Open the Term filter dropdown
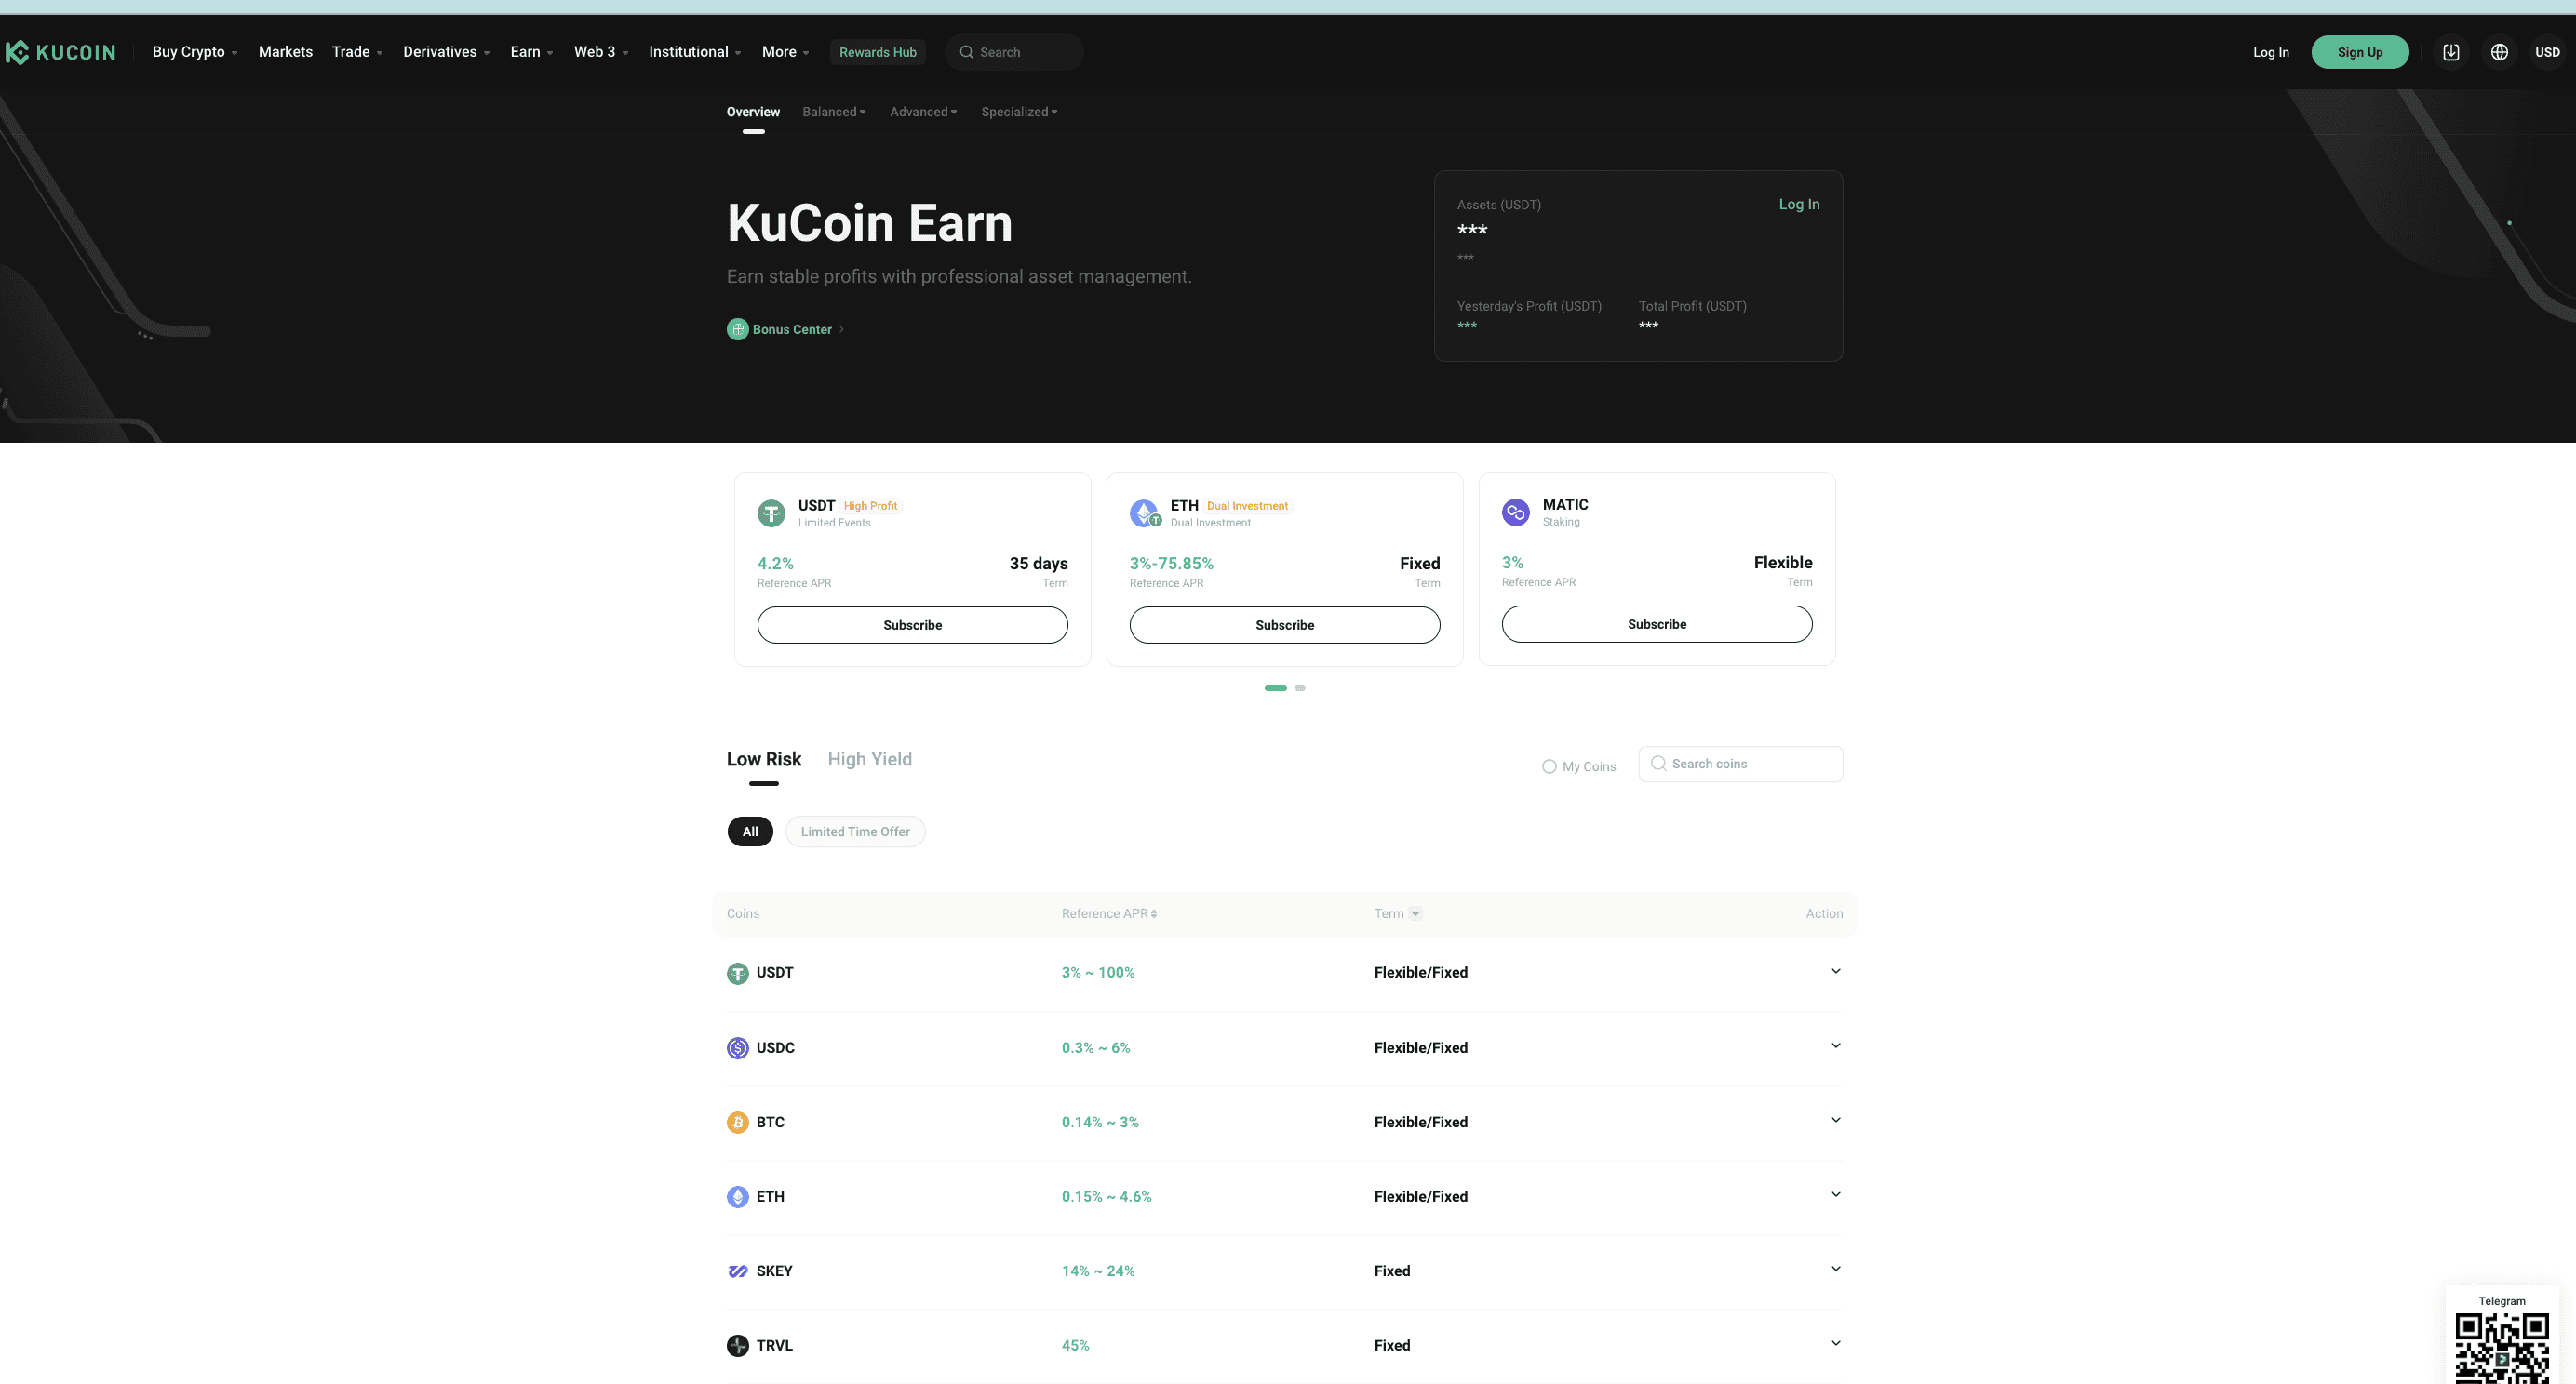The height and width of the screenshot is (1384, 2576). coord(1415,913)
